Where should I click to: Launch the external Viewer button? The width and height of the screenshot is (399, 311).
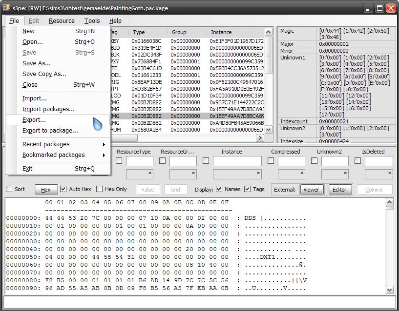tap(311, 190)
